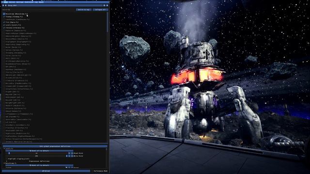Click the rightmost icon on preset bar
This screenshot has height=174, width=310.
107,5
